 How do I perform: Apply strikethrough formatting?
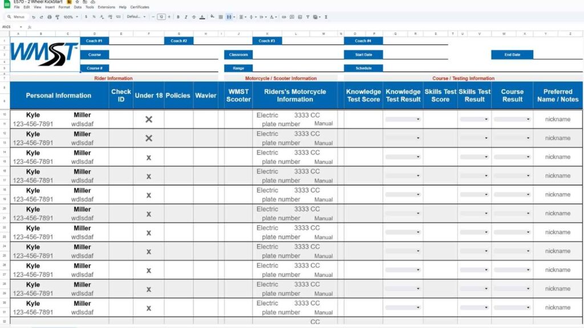(x=194, y=17)
